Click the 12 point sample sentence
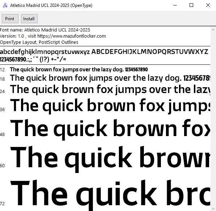The image size is (216, 211). (79, 69)
